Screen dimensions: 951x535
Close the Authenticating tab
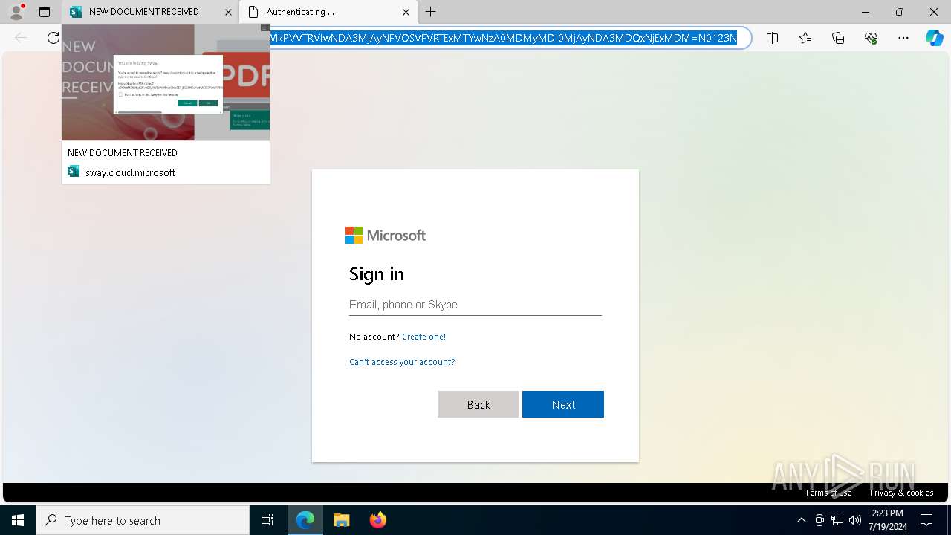[x=406, y=12]
